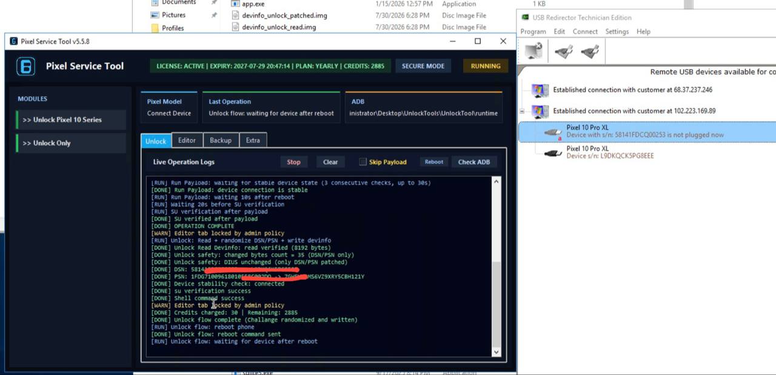Click USB icon of unplugged Pixel 10 Pro XL

553,132
